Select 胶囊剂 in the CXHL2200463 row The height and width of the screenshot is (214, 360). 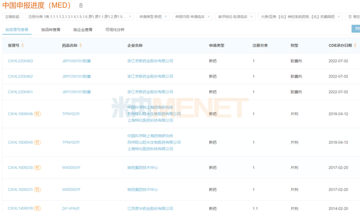point(296,61)
